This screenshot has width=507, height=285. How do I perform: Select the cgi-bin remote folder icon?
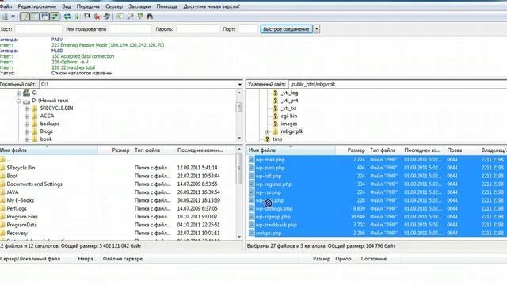[x=275, y=116]
